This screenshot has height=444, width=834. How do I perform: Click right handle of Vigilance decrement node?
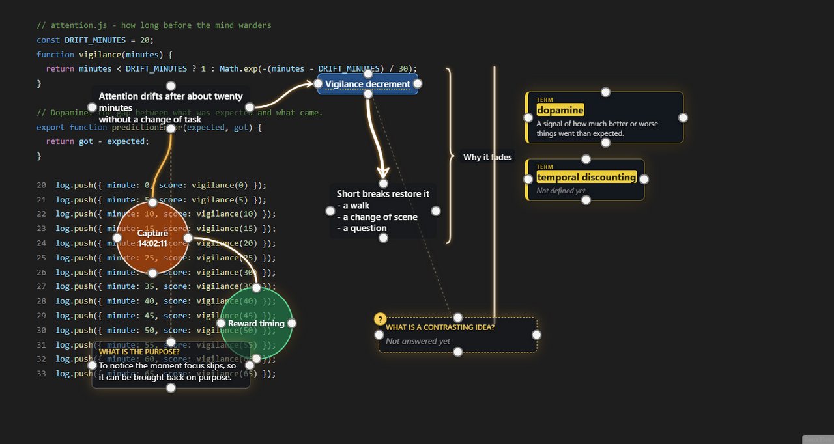(418, 83)
